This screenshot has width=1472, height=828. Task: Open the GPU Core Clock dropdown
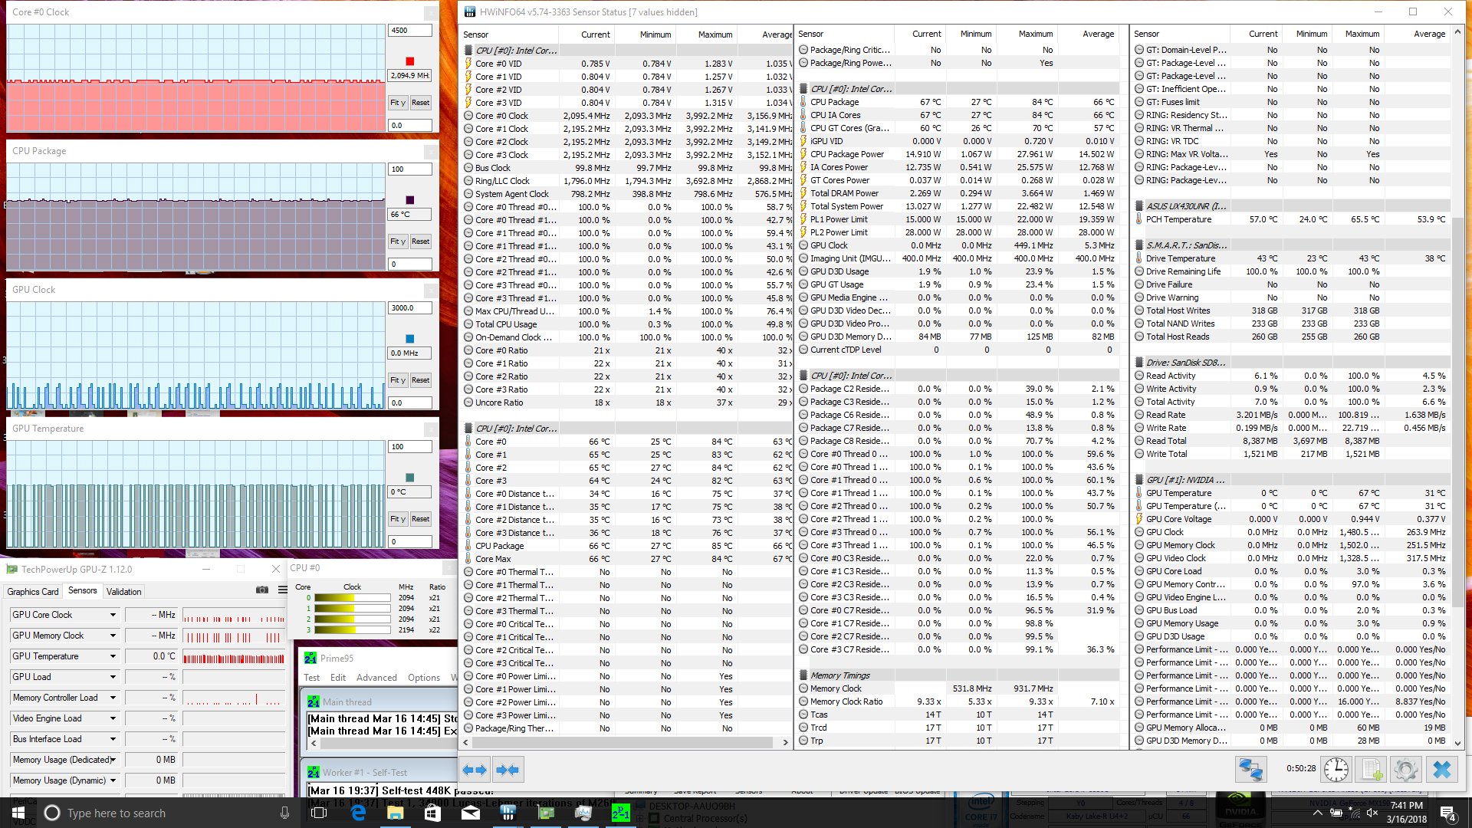[113, 615]
